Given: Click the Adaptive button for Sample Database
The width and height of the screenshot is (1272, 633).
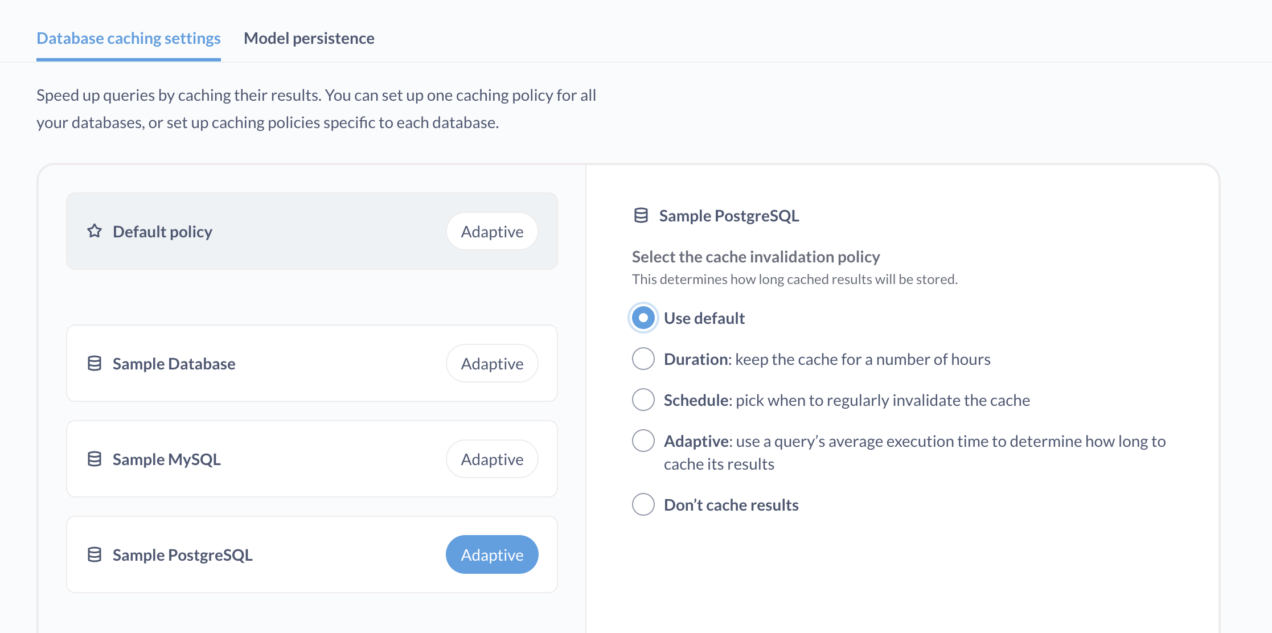Looking at the screenshot, I should coord(492,363).
